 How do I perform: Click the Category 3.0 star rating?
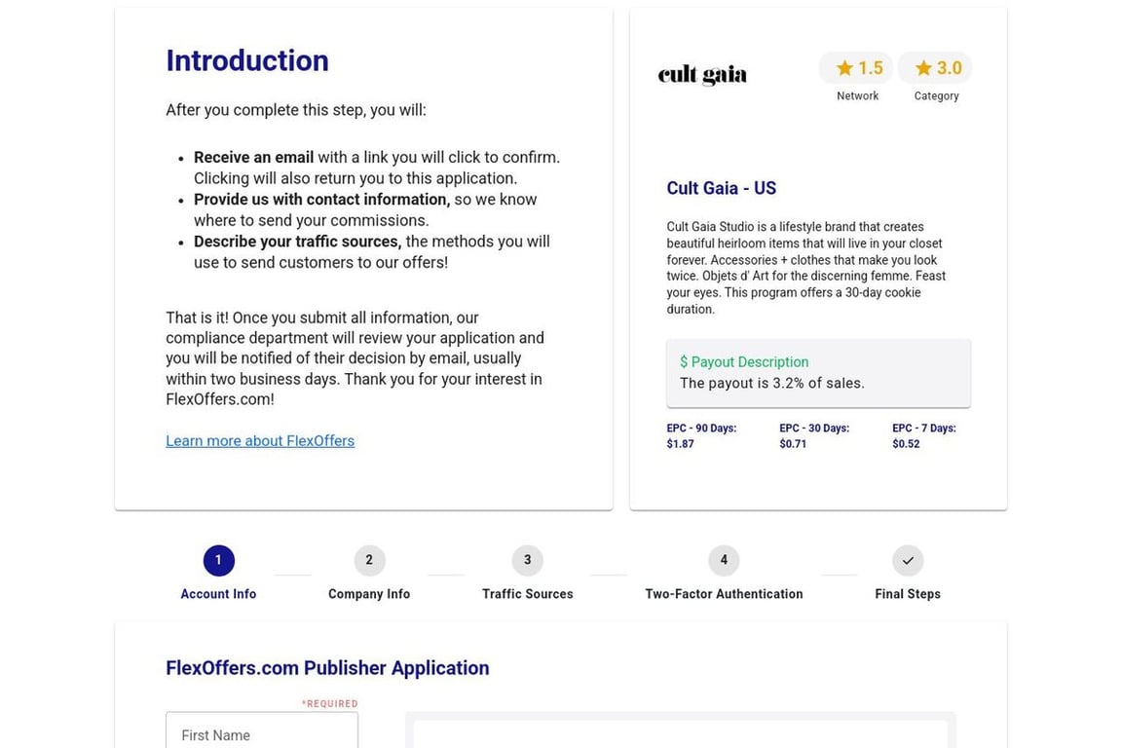pos(936,68)
